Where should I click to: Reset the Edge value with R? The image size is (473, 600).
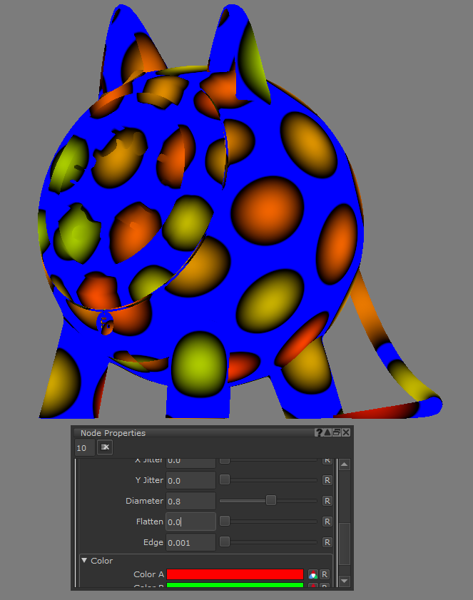(327, 542)
